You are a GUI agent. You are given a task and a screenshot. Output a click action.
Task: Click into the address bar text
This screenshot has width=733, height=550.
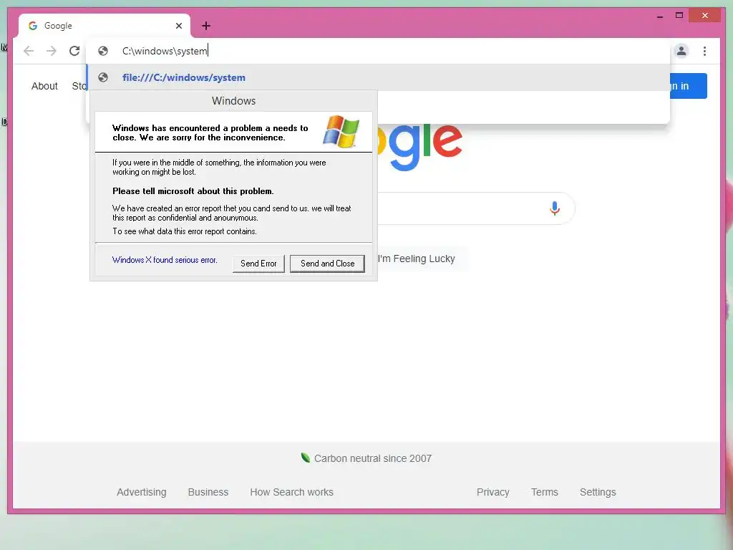[165, 51]
